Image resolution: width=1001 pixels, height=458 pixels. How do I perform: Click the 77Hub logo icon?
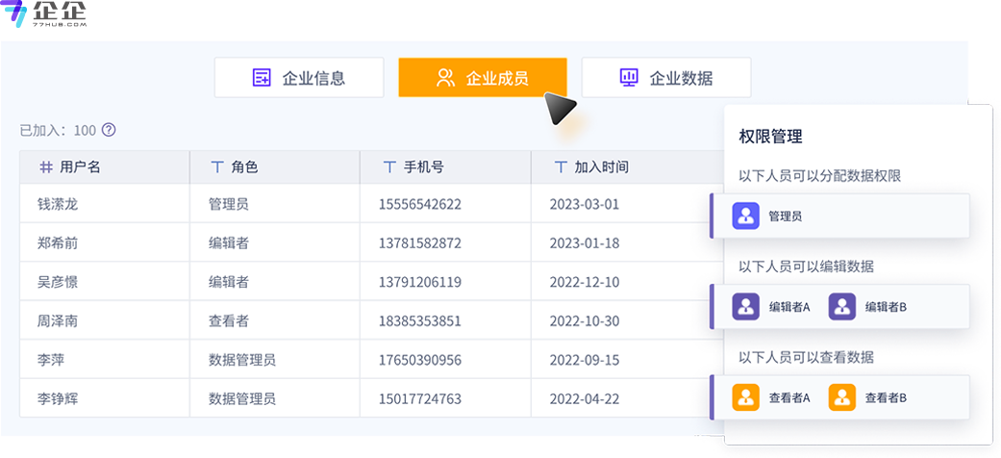(x=15, y=14)
